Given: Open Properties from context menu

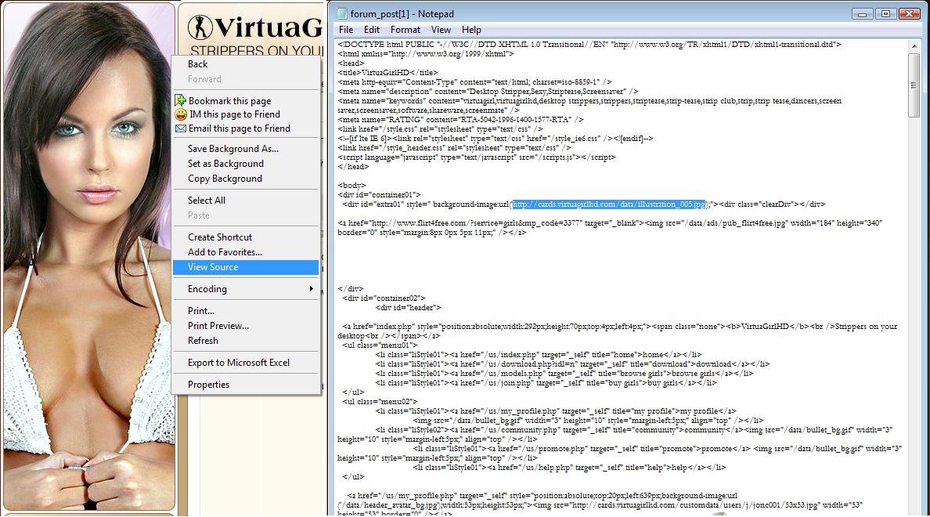Looking at the screenshot, I should coord(208,385).
